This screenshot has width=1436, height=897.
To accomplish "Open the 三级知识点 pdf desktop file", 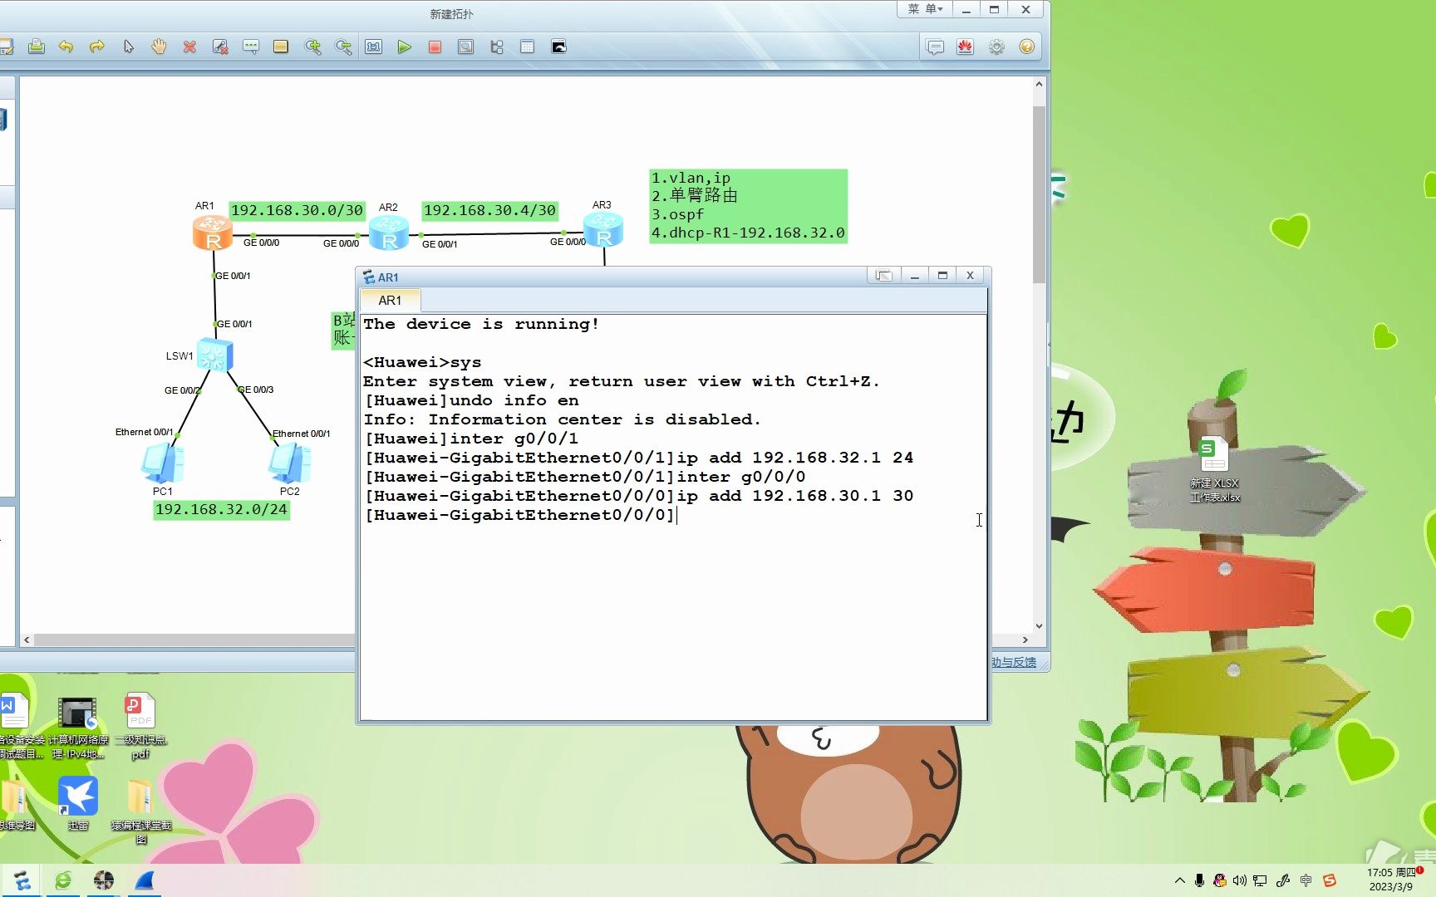I will [140, 726].
